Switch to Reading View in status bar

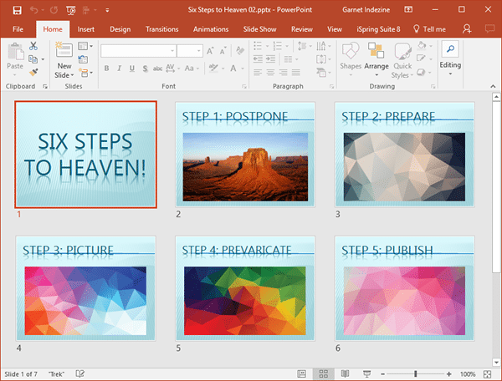[x=345, y=373]
